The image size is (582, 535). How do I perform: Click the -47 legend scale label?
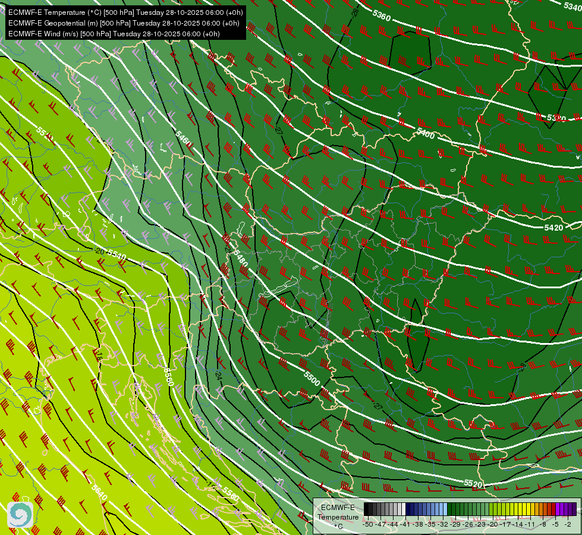380,525
